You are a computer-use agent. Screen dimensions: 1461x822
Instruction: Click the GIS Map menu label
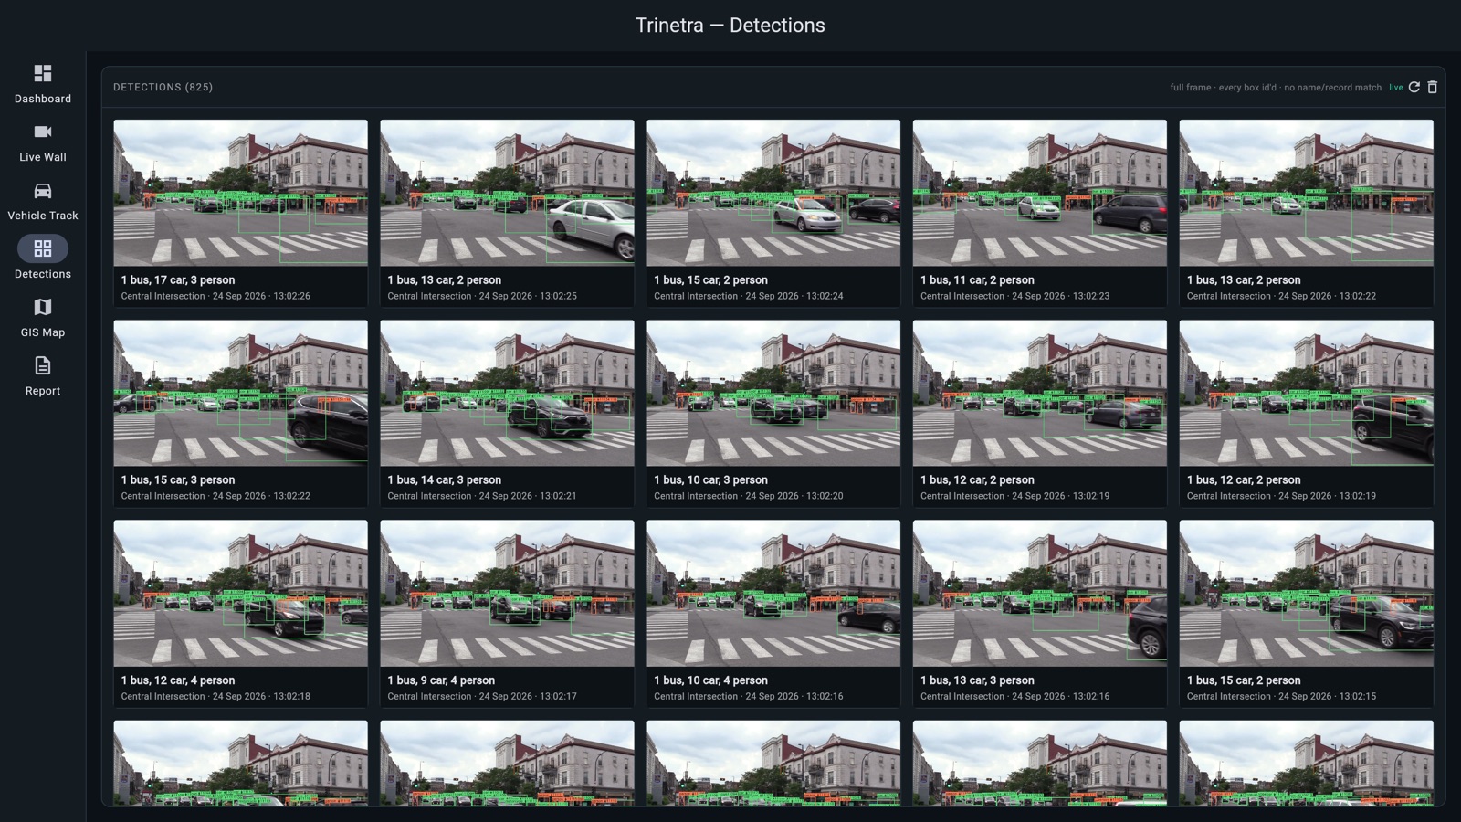click(43, 332)
